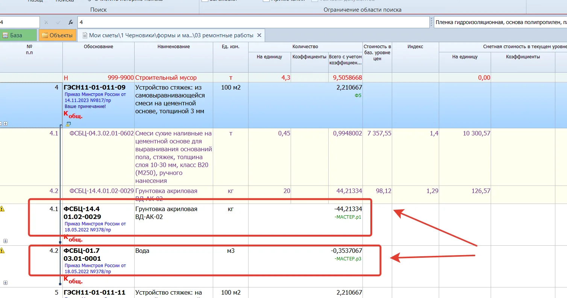The height and width of the screenshot is (298, 567).
Task: Click the "Количество" group header
Action: 305,47
